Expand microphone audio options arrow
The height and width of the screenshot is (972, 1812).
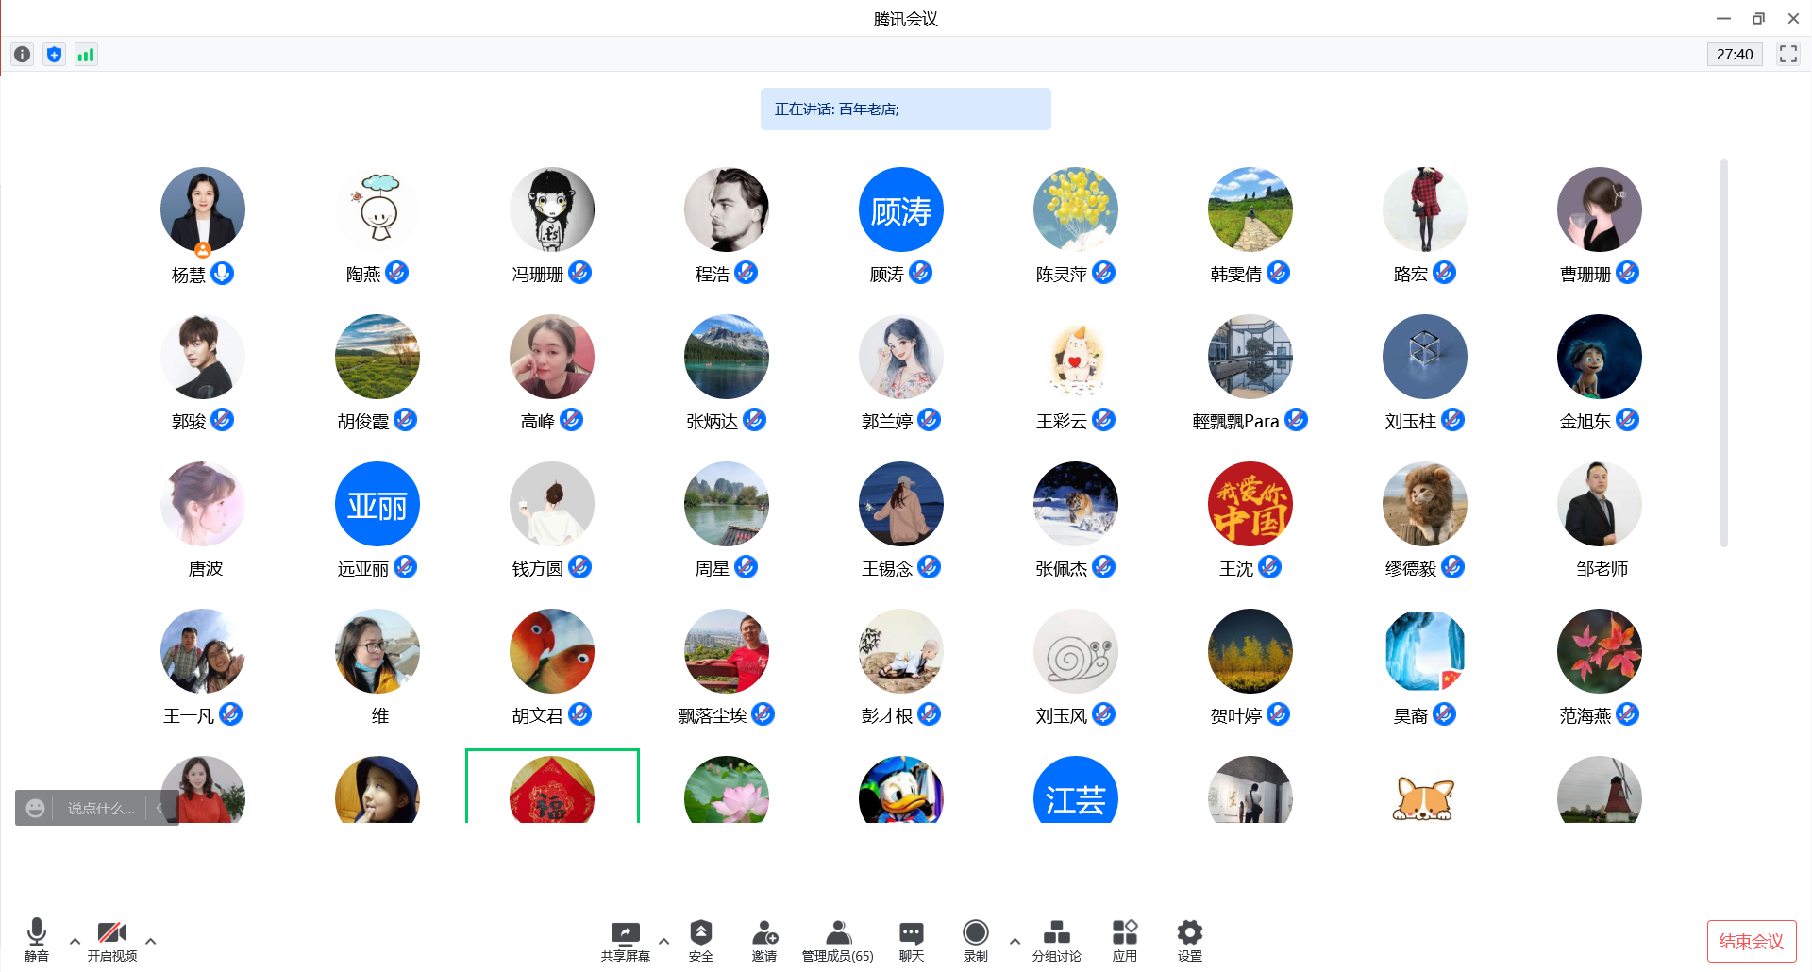coord(75,941)
